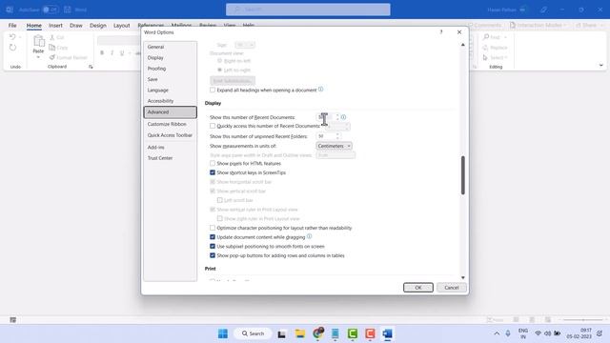Image resolution: width=610 pixels, height=343 pixels.
Task: Click Replace in Word Editing group
Action: pyautogui.click(x=495, y=48)
